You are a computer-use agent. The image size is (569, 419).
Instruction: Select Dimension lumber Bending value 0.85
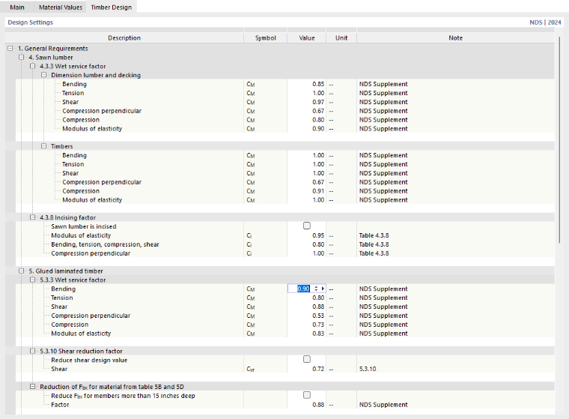click(318, 84)
